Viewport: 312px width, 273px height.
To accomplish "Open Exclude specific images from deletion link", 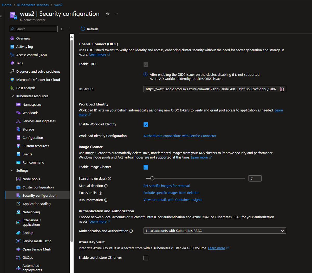I will [171, 193].
